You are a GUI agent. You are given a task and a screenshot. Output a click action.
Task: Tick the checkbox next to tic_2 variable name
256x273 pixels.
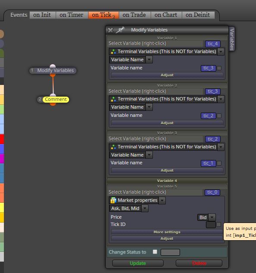tap(219, 116)
